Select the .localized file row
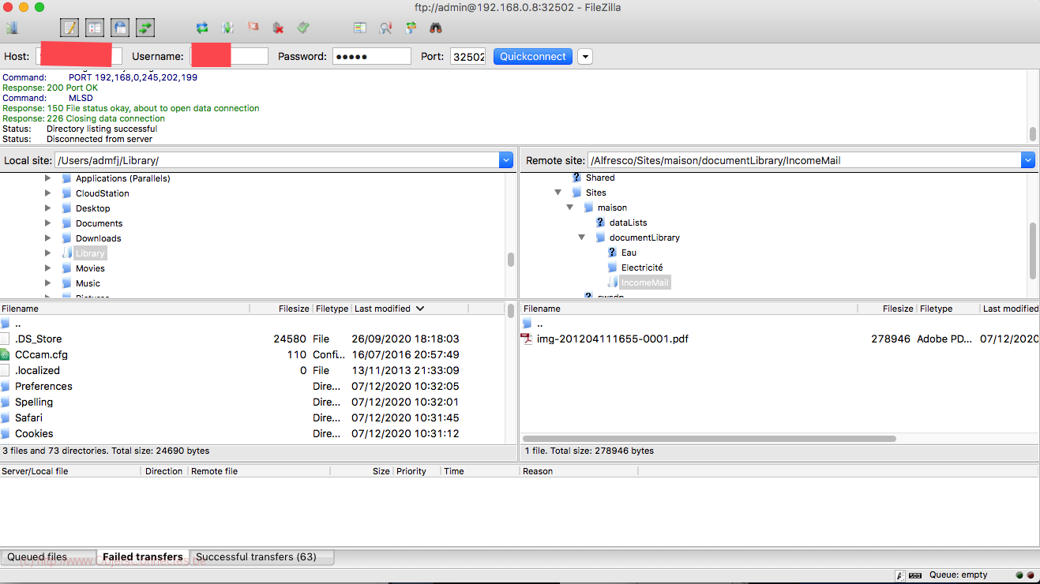1040x584 pixels. tap(253, 370)
